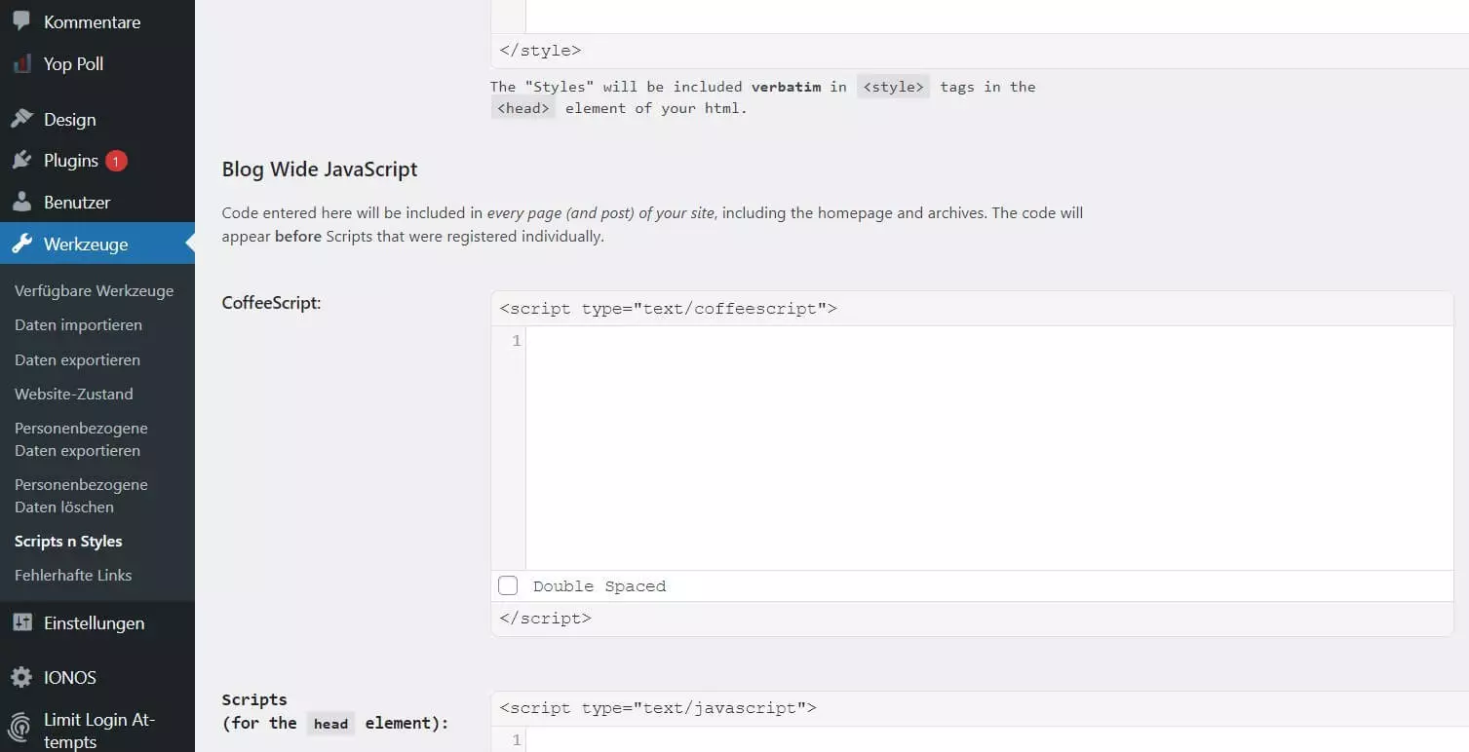The height and width of the screenshot is (752, 1469).
Task: Click the Blog Wide JavaScript heading
Action: 320,169
